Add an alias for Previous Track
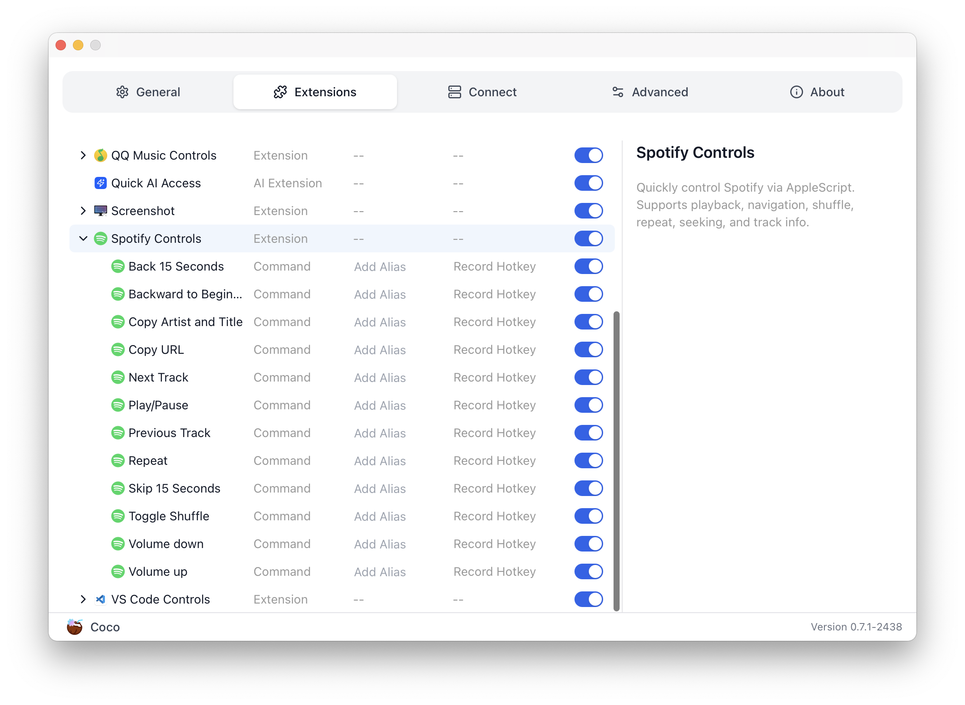The height and width of the screenshot is (705, 965). pos(380,433)
